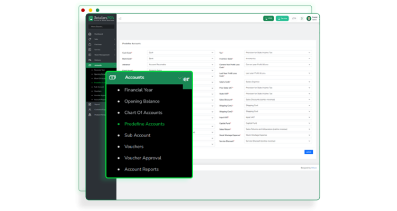Image resolution: width=397 pixels, height=211 pixels.
Task: Click the Dashboard icon in sidebar
Action: tap(90, 34)
